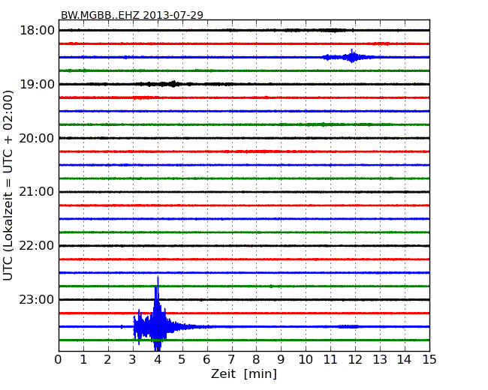
Task: Click the 22:00 time label
Action: (37, 246)
